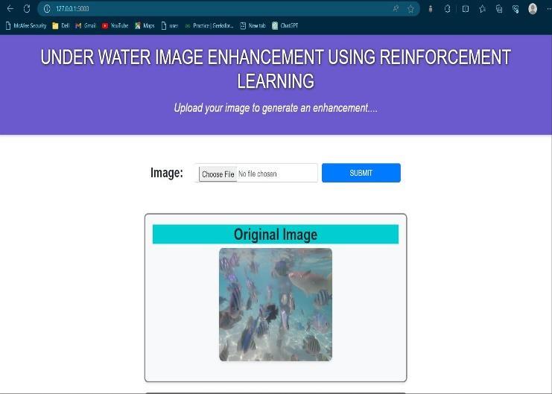The height and width of the screenshot is (394, 552).
Task: Open the Browser essentials heart icon
Action: coord(515,9)
